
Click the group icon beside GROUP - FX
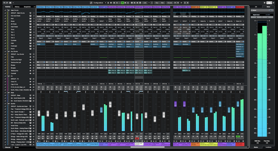tap(30, 79)
